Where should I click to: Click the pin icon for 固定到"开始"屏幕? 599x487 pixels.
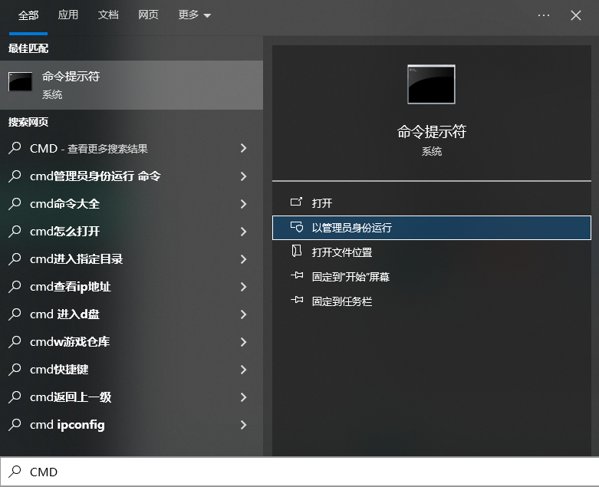coord(297,277)
